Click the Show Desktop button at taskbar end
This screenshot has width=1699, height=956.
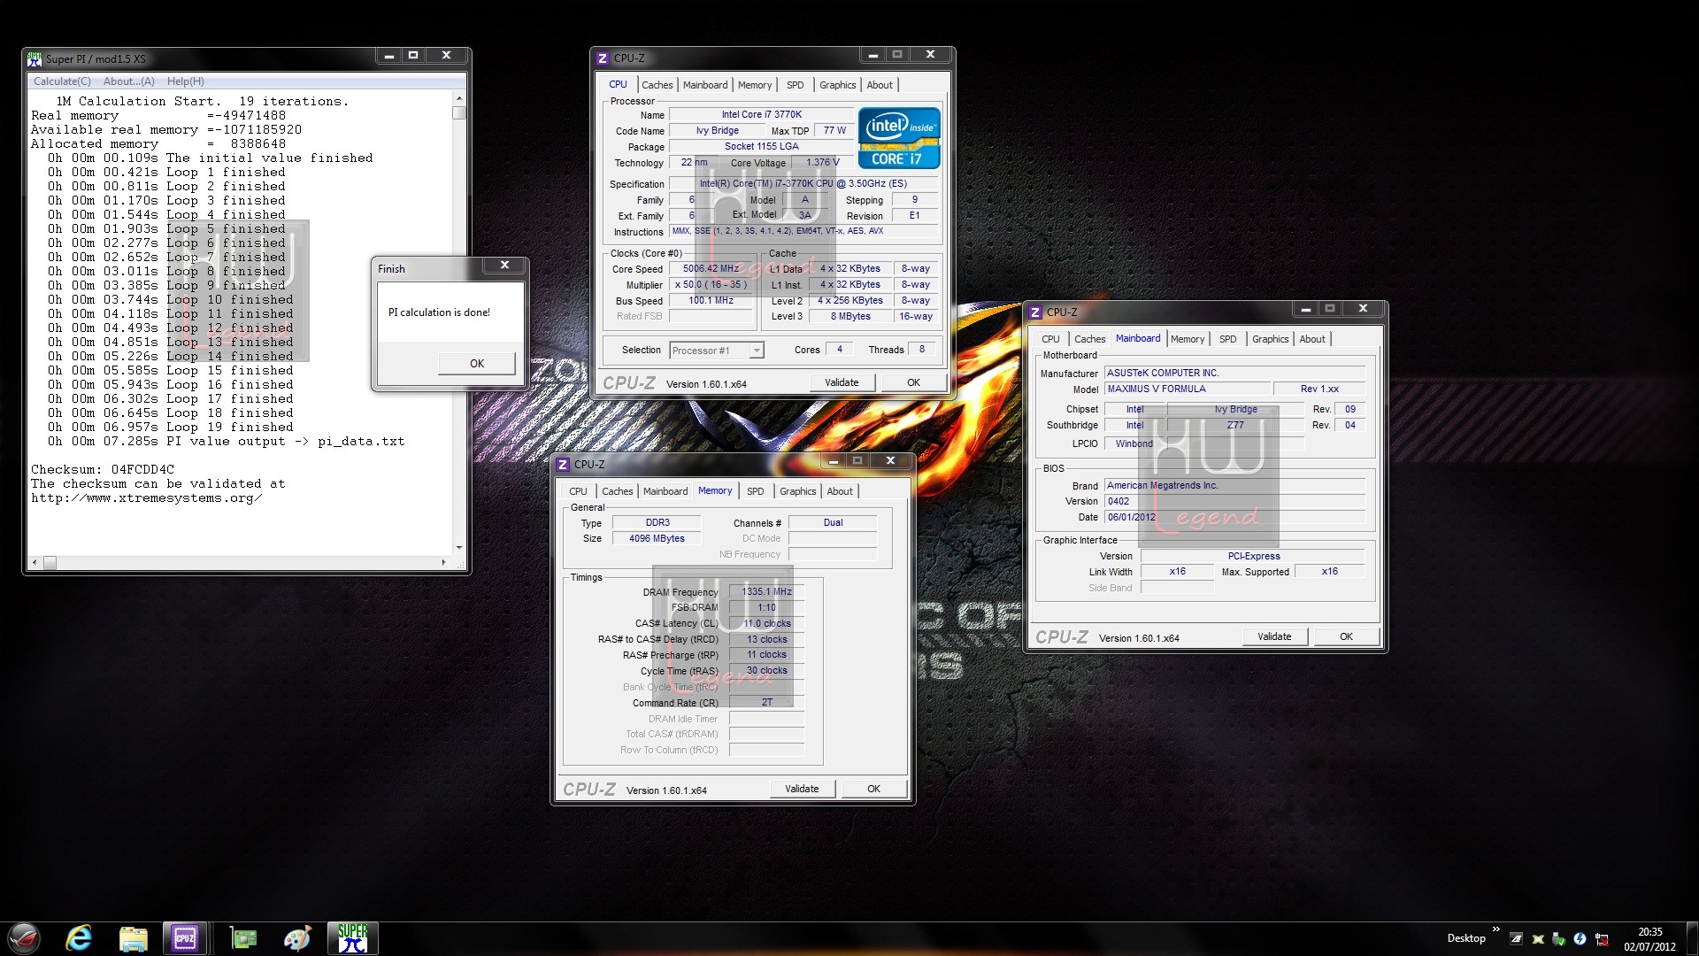(1692, 938)
